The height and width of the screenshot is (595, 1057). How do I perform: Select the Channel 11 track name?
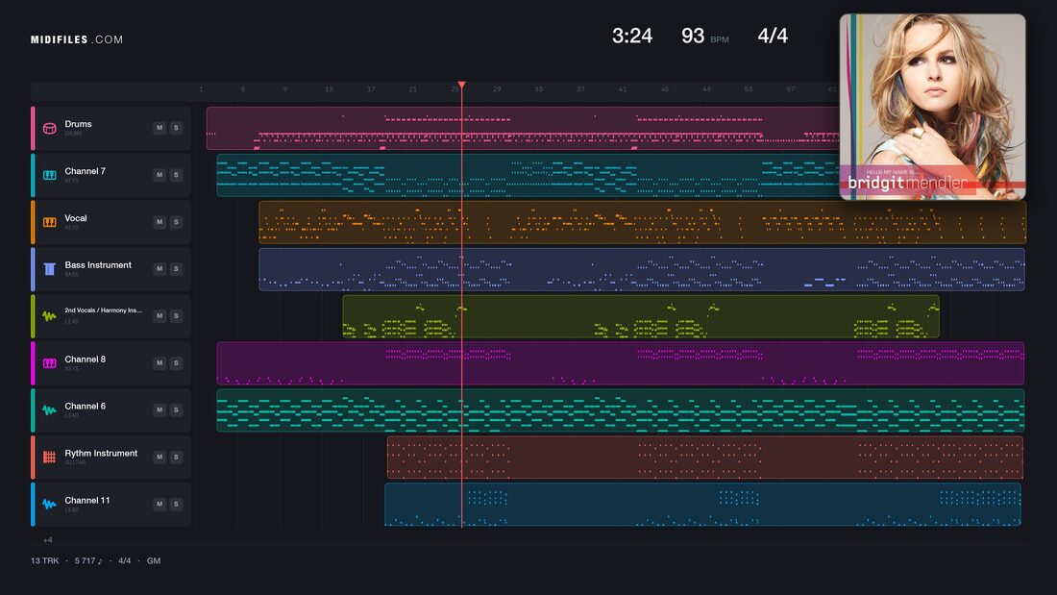coord(86,501)
